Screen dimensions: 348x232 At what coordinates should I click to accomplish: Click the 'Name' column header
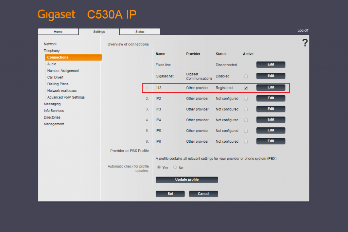(160, 54)
